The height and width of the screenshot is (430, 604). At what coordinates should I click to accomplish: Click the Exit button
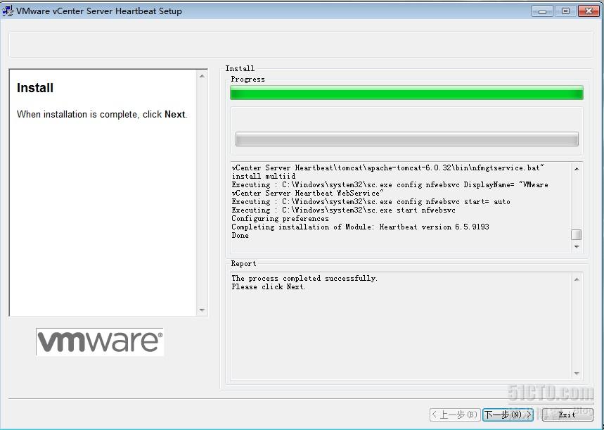567,415
